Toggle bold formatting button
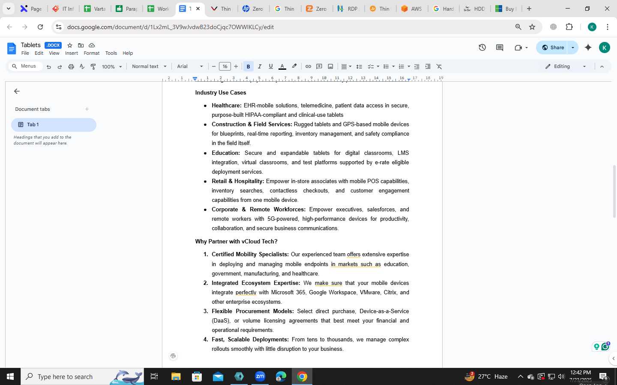 coord(248,67)
